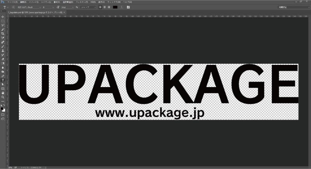Toggle Quick Mask mode
The width and height of the screenshot is (311, 169).
[3, 115]
